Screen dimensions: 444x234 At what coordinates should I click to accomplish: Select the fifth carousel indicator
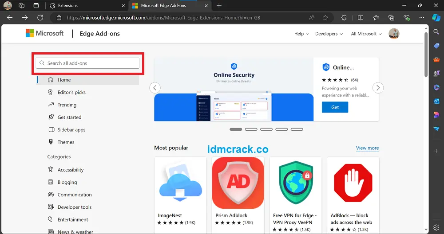(297, 129)
